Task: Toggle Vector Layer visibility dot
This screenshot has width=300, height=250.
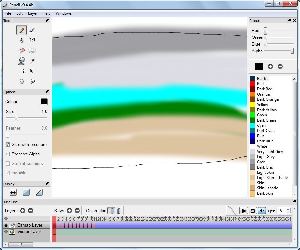Action: tap(6, 232)
